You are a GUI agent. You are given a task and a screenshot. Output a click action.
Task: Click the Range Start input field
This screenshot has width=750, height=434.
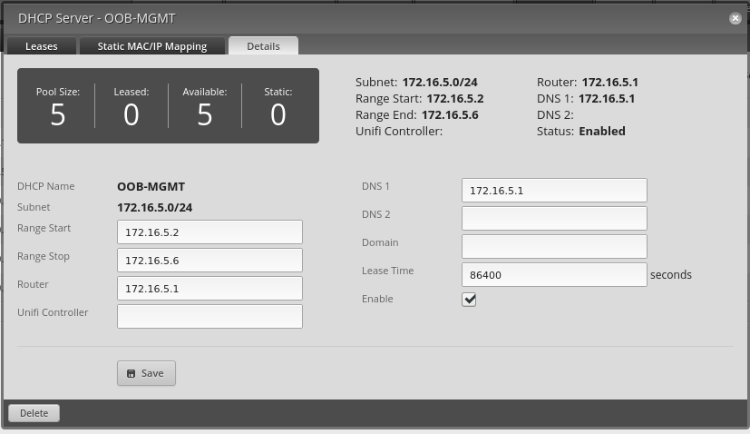(209, 232)
